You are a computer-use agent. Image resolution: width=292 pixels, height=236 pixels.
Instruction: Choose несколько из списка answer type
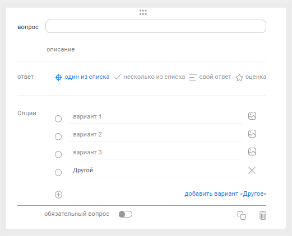150,77
